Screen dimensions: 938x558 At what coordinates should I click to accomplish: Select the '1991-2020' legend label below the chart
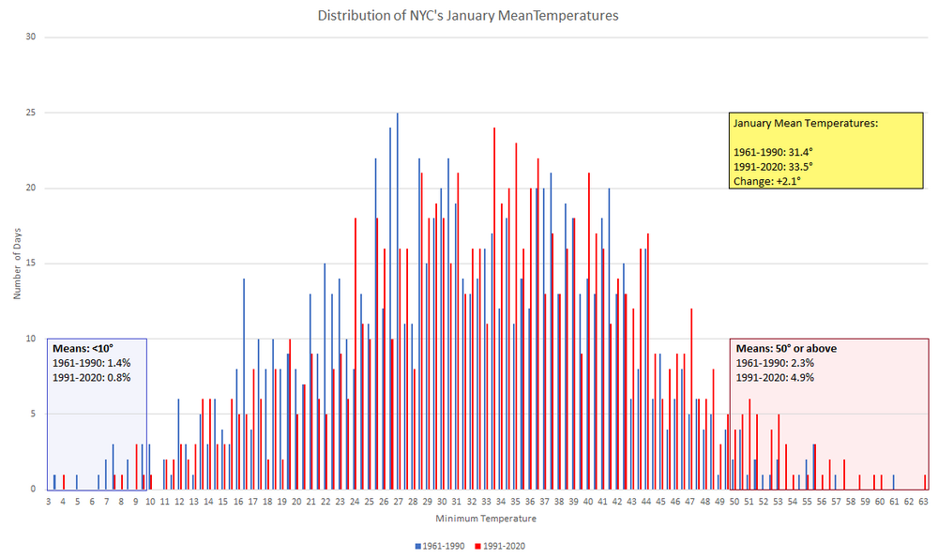click(504, 546)
